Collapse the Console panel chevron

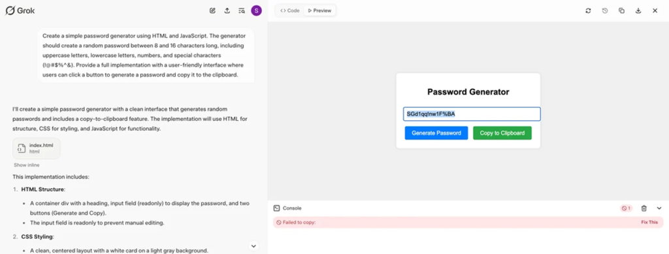[x=659, y=208]
